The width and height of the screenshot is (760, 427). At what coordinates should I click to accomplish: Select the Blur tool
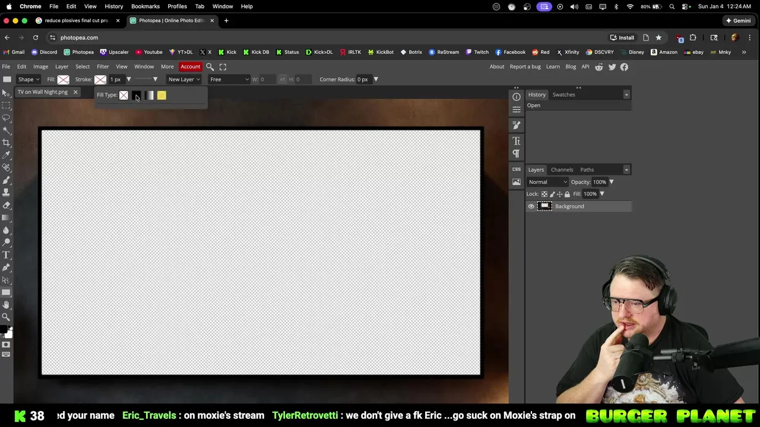6,230
